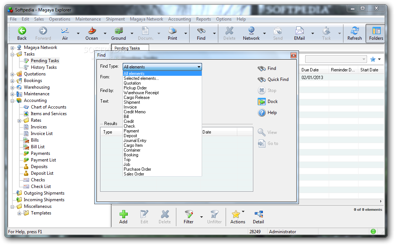The height and width of the screenshot is (245, 395).
Task: Choose Warehouse Receipt in Find Type list
Action: [162, 93]
